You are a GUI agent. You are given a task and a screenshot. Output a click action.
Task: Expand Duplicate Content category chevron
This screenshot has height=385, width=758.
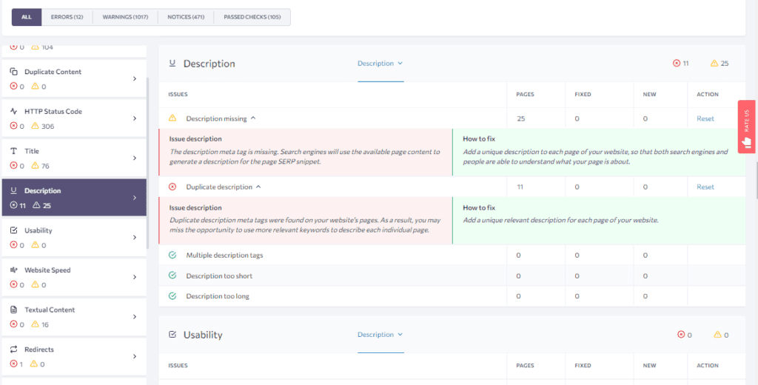[135, 78]
